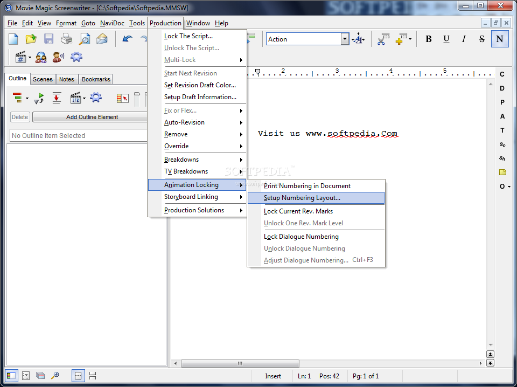
Task: Select Lock The Script... from Production menu
Action: click(197, 36)
